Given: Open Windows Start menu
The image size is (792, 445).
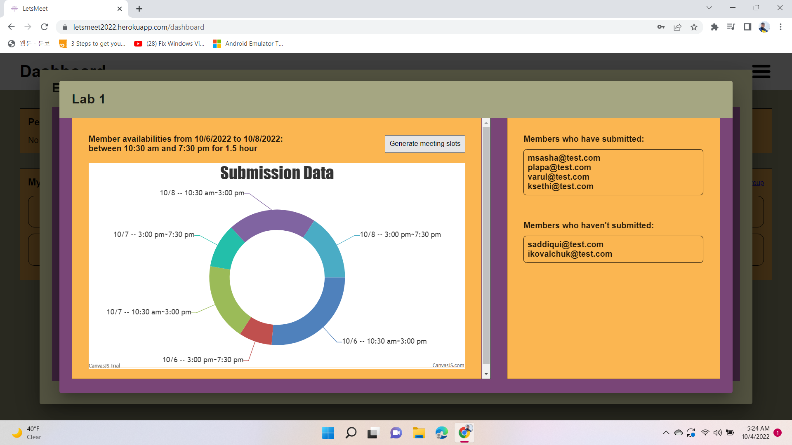Looking at the screenshot, I should point(328,433).
